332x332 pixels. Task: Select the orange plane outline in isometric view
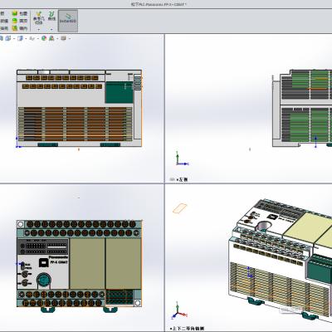[x=180, y=208]
